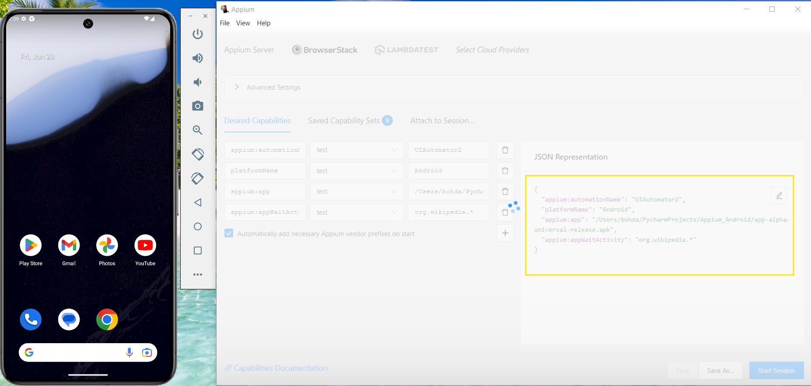
Task: Open type dropdown for appium:automationName row
Action: [x=357, y=150]
